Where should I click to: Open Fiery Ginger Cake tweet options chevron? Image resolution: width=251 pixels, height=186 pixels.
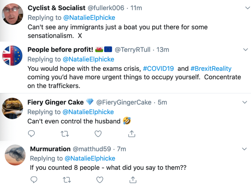(x=245, y=102)
